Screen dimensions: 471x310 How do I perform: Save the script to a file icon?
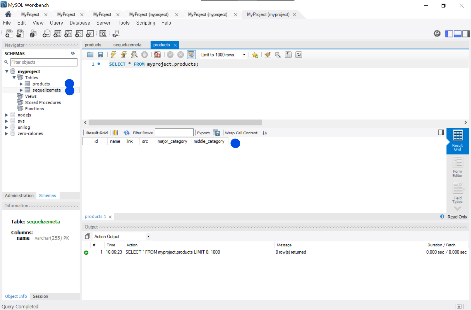pyautogui.click(x=100, y=55)
